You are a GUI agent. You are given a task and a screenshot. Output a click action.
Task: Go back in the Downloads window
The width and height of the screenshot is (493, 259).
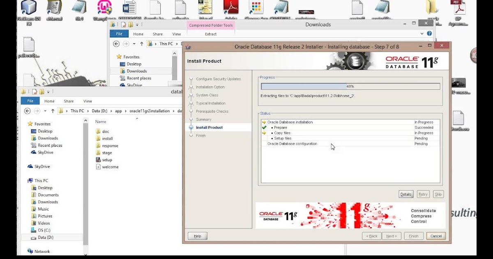117,44
